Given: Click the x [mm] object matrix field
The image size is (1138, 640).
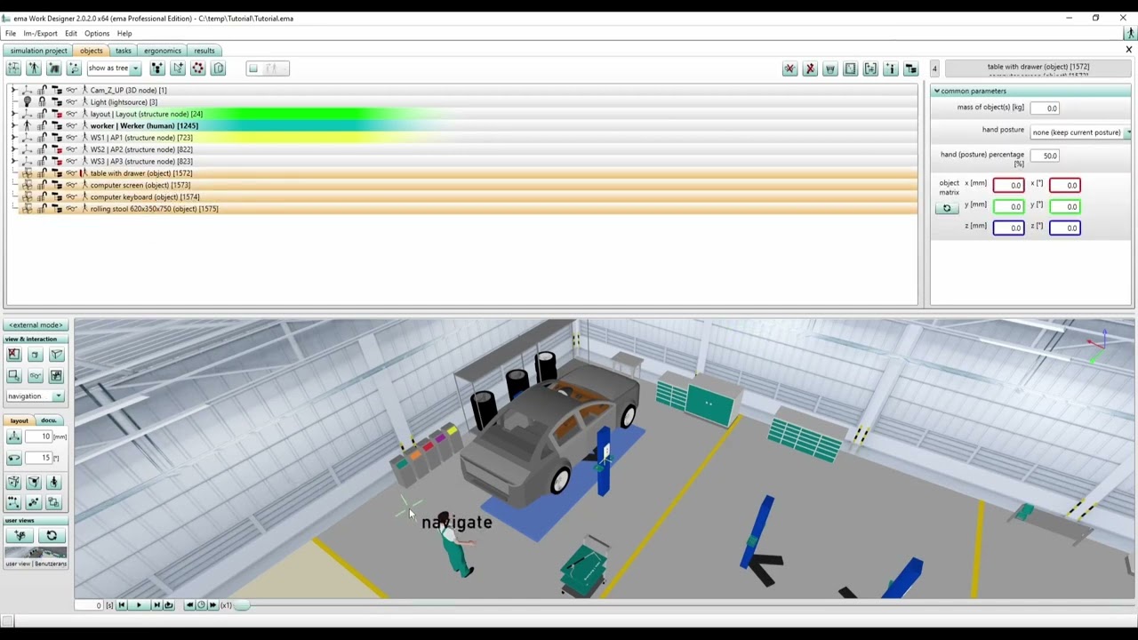Looking at the screenshot, I should (1009, 185).
